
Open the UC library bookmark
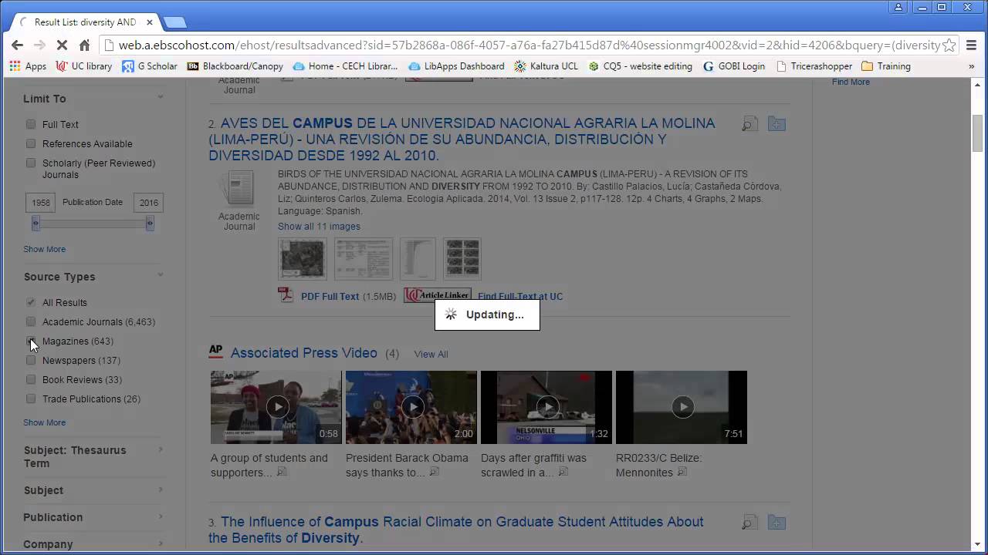point(84,66)
